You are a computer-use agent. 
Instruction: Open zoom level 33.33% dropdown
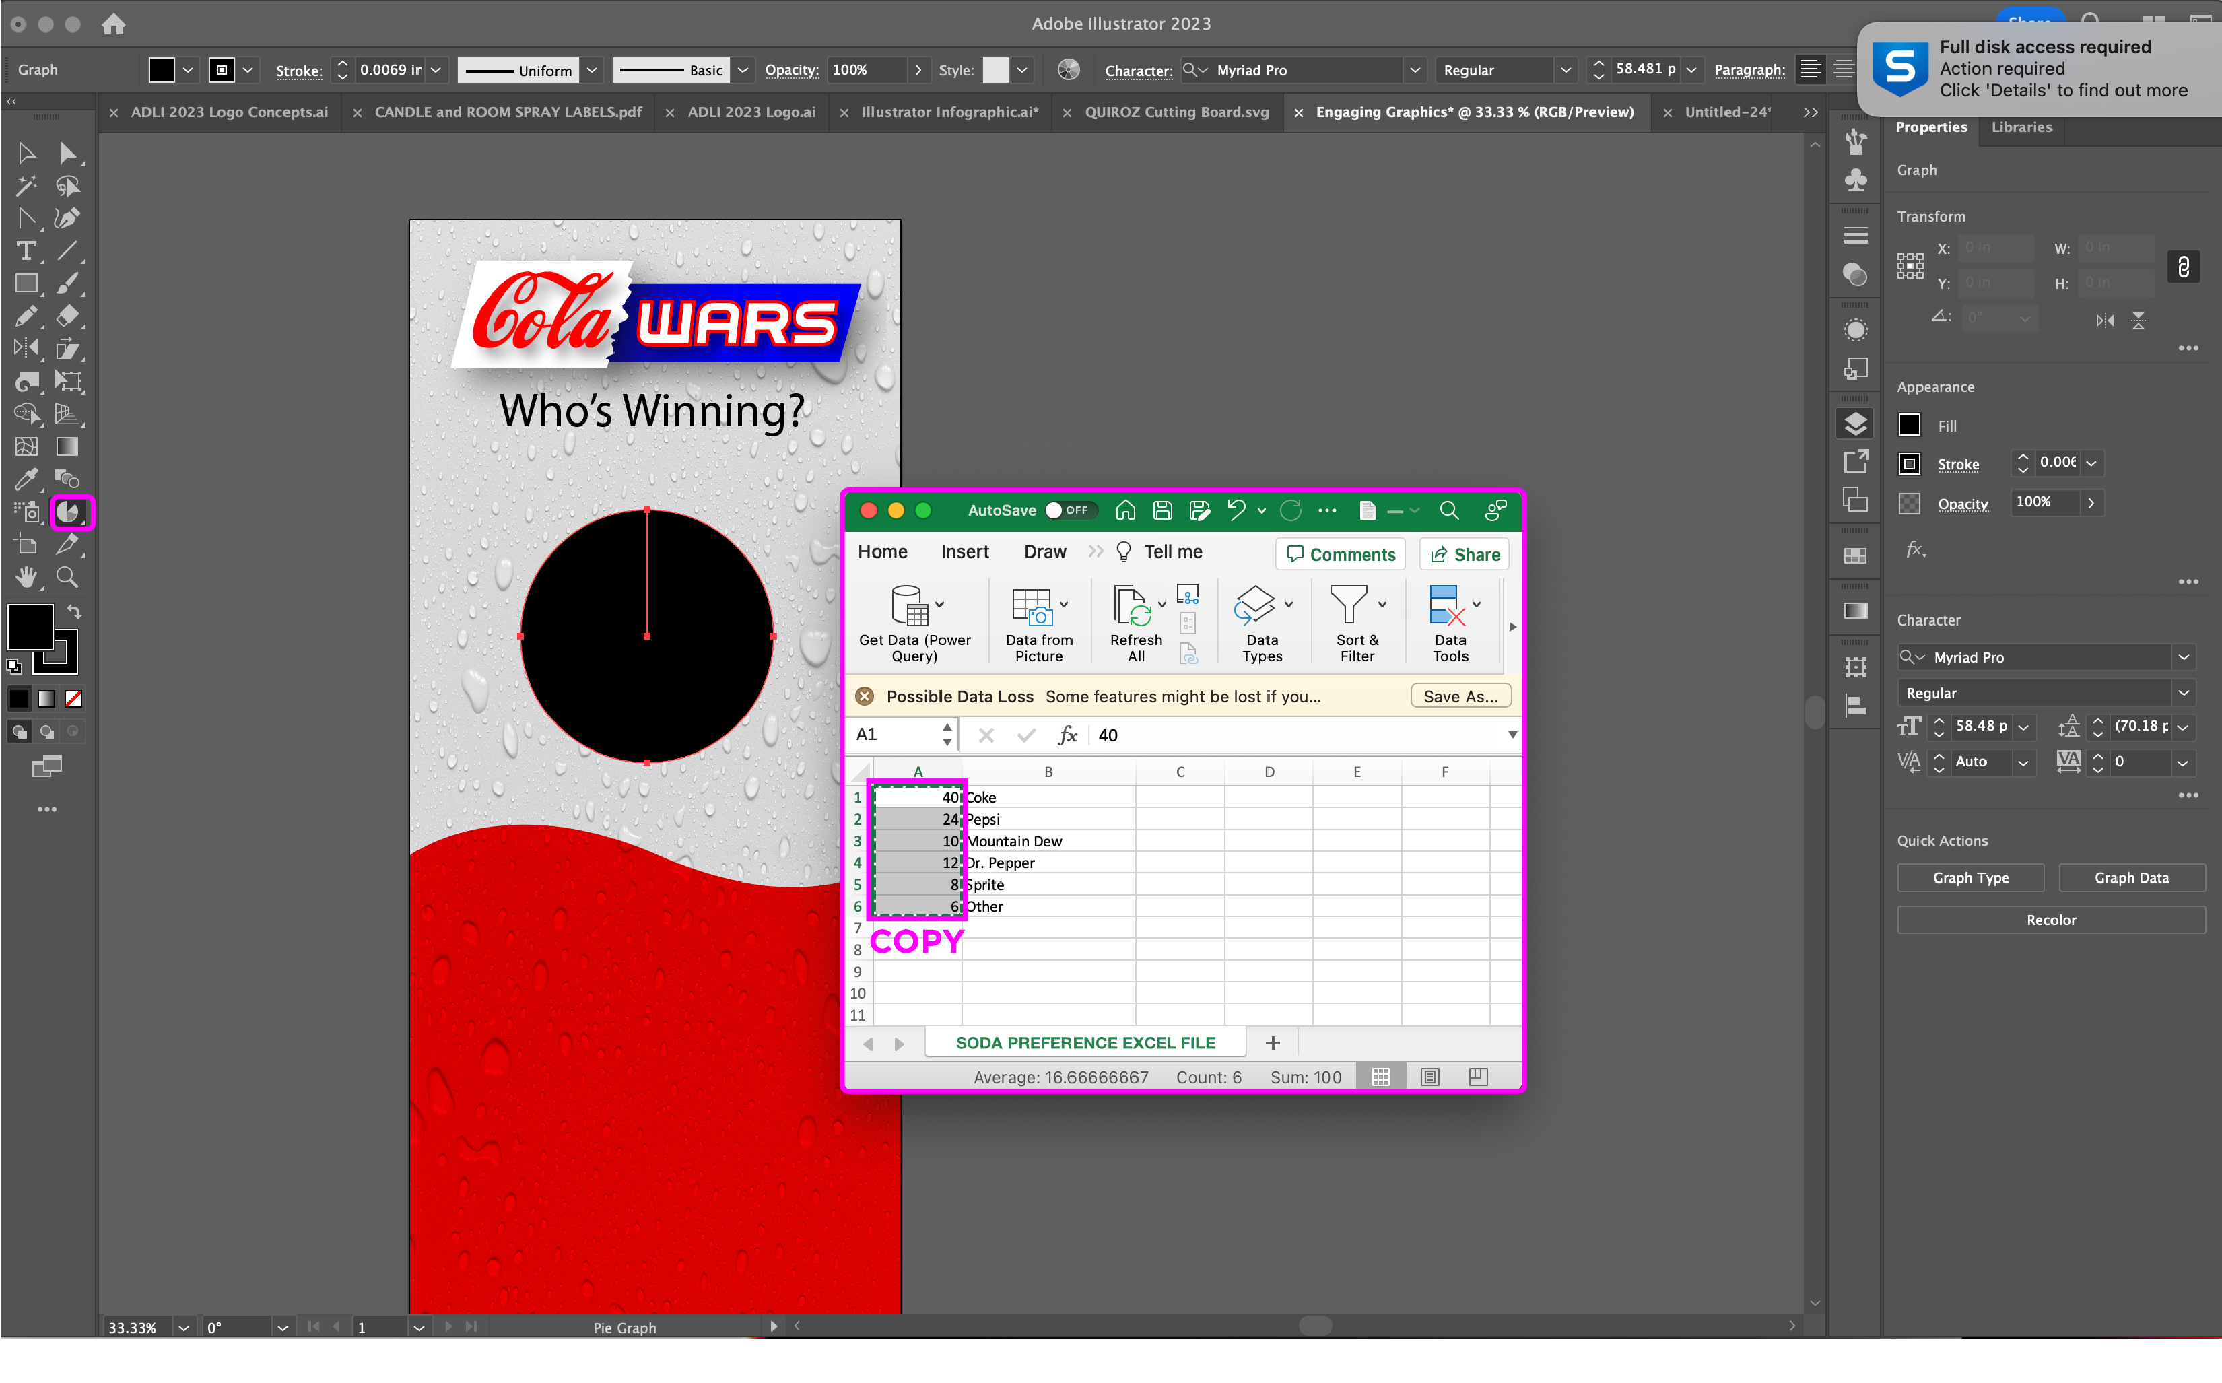[x=184, y=1327]
